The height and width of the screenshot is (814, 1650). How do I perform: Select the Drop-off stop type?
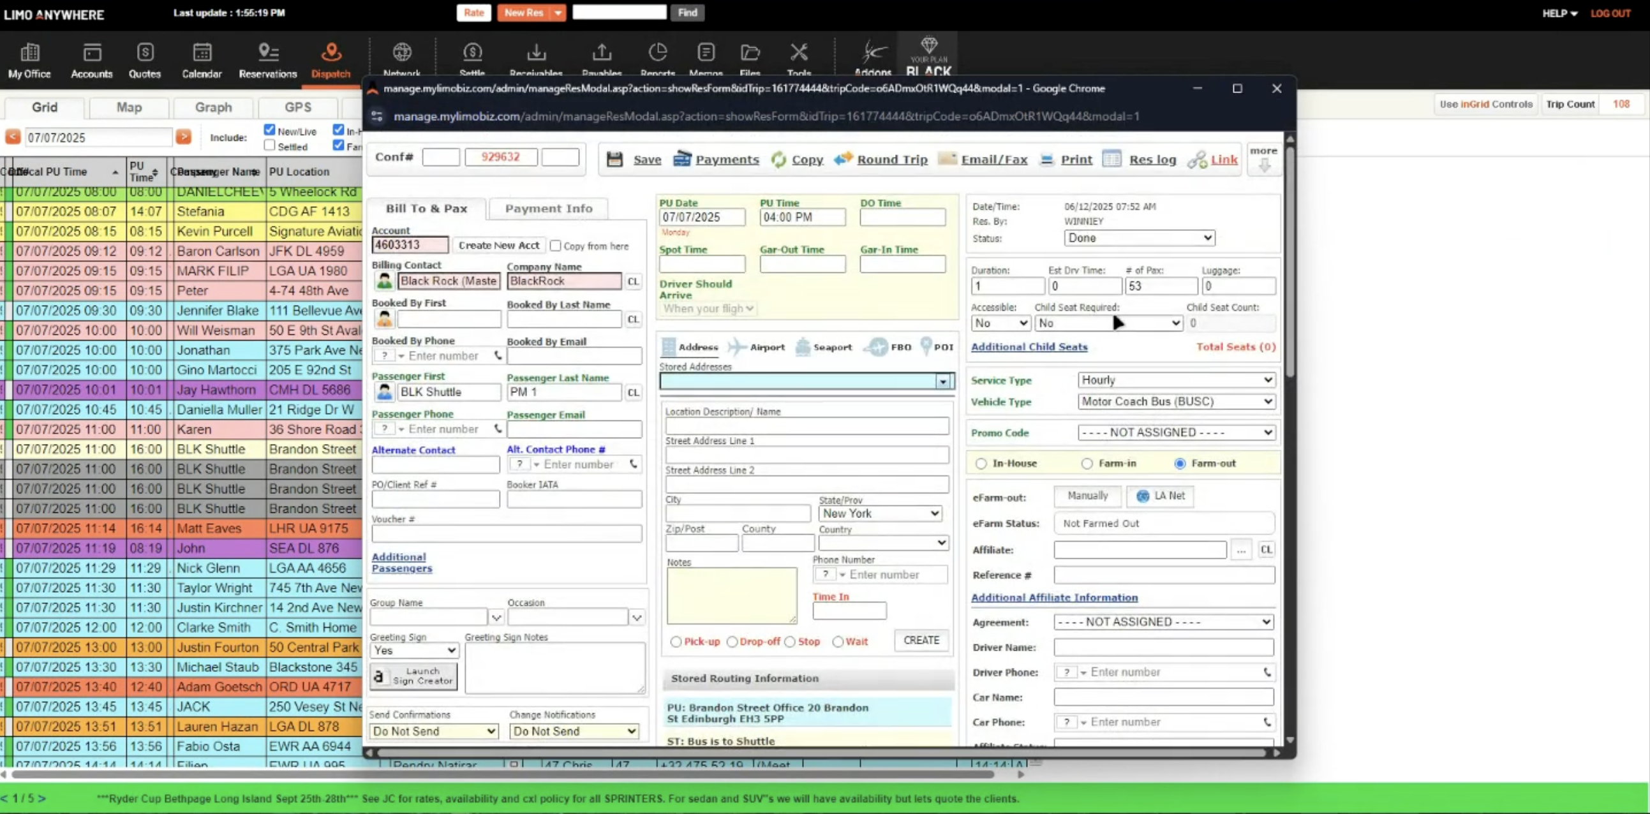pyautogui.click(x=732, y=642)
